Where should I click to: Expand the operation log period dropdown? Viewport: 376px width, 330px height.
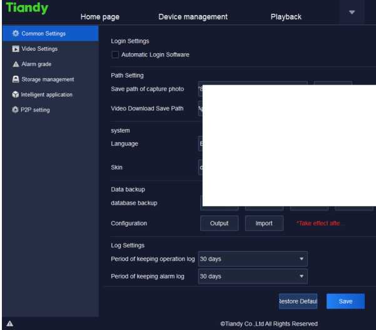(x=253, y=259)
